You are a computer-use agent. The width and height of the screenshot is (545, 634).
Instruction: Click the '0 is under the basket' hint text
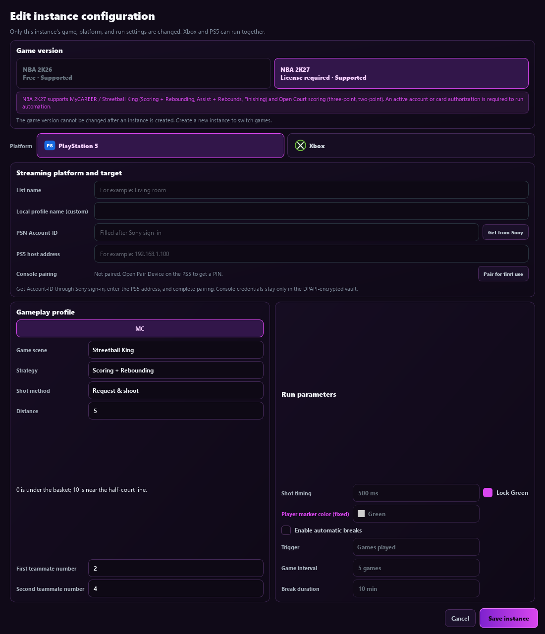tap(82, 490)
